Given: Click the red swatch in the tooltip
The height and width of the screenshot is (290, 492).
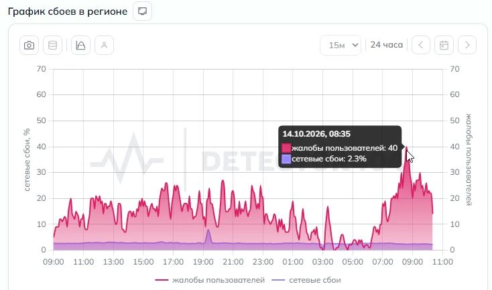Looking at the screenshot, I should click(286, 148).
